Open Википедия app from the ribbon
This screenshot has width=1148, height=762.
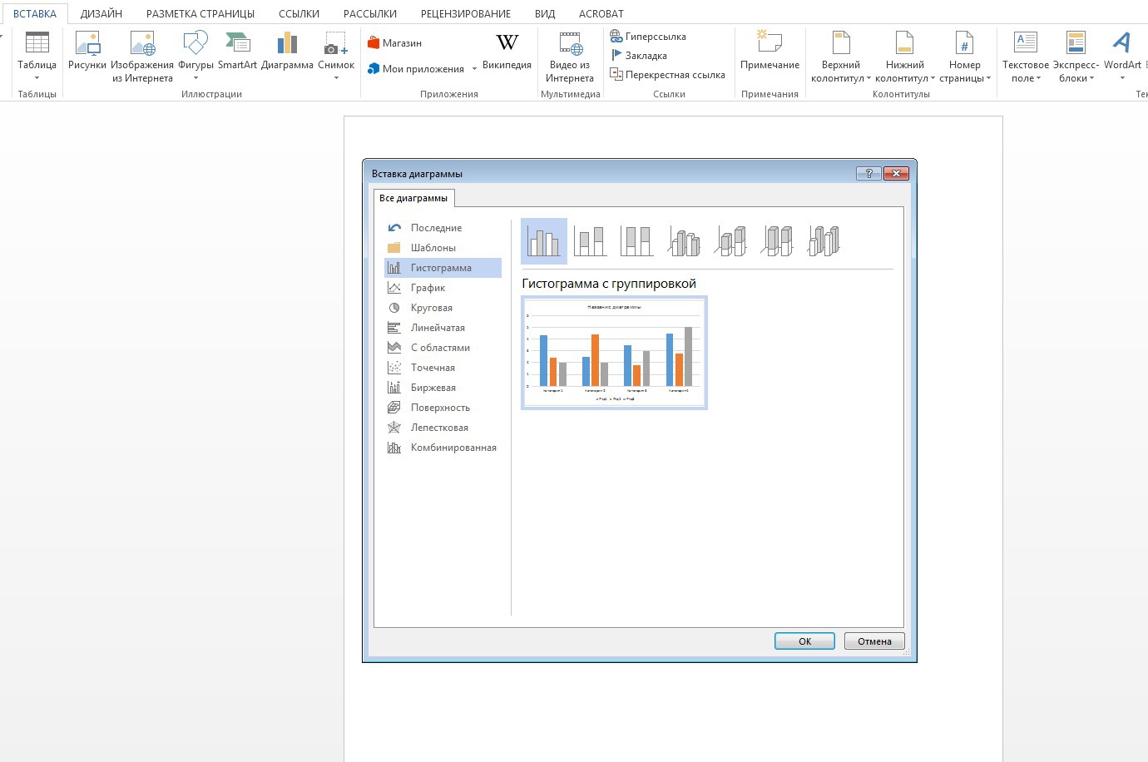tap(507, 52)
